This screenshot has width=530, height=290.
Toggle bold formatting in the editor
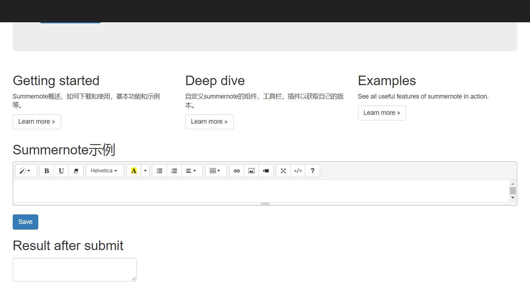click(x=46, y=171)
